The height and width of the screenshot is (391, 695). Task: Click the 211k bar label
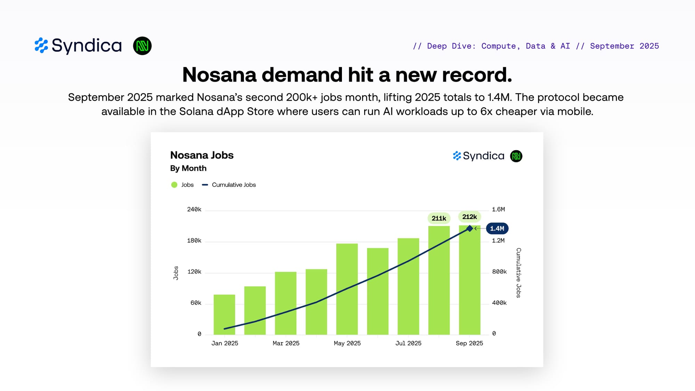click(439, 218)
